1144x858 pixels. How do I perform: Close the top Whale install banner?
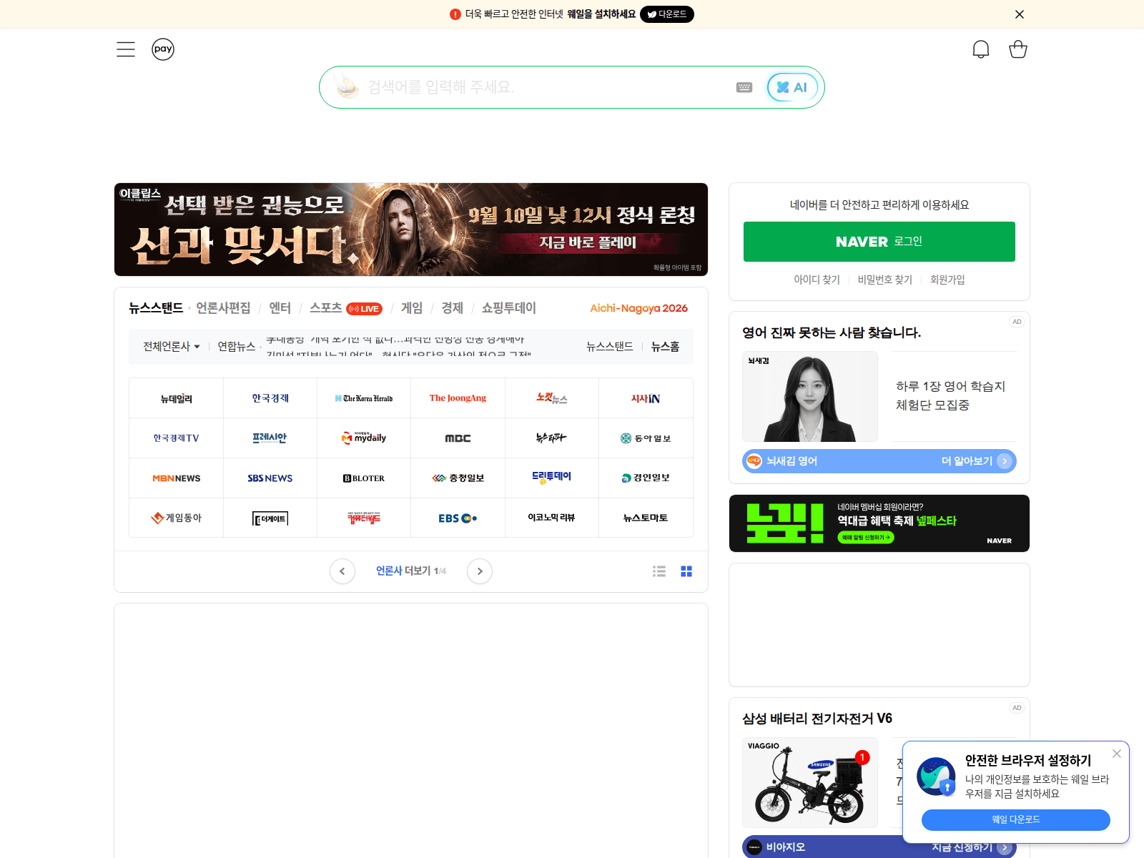pyautogui.click(x=1020, y=14)
